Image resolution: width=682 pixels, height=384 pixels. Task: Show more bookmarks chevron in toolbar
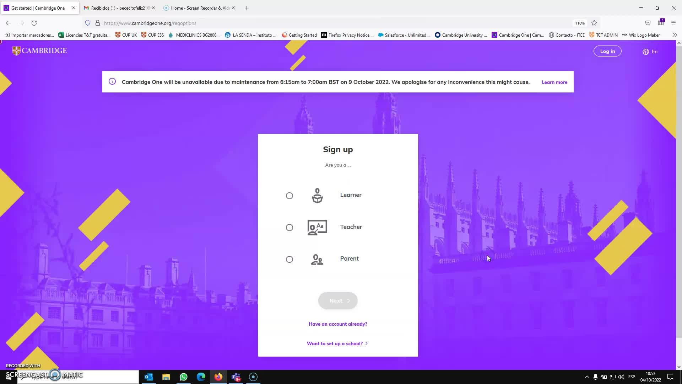(x=674, y=35)
